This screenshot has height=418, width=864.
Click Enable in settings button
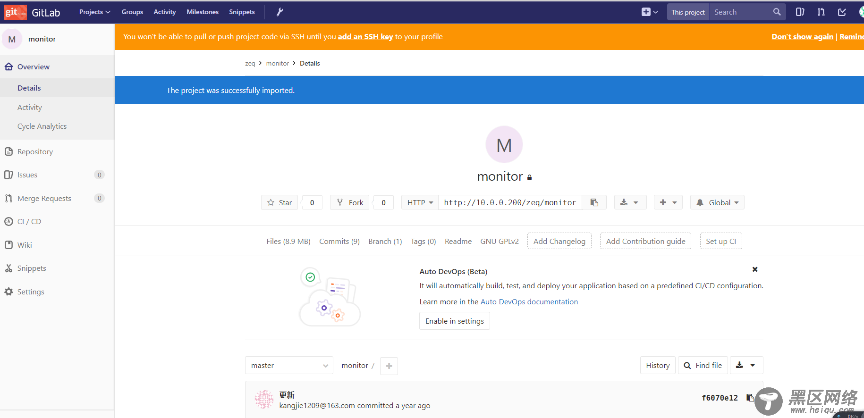[x=455, y=321]
